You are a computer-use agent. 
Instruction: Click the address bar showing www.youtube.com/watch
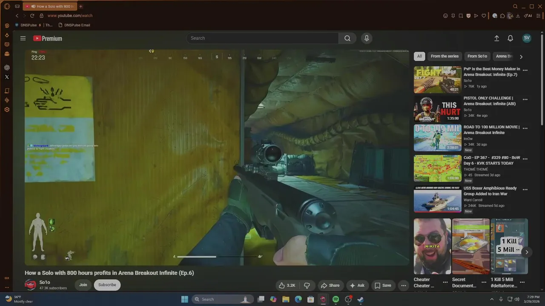coord(70,16)
